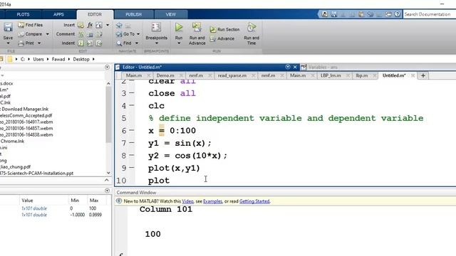Click the Search Documentation field
The image size is (456, 256).
pyautogui.click(x=430, y=14)
